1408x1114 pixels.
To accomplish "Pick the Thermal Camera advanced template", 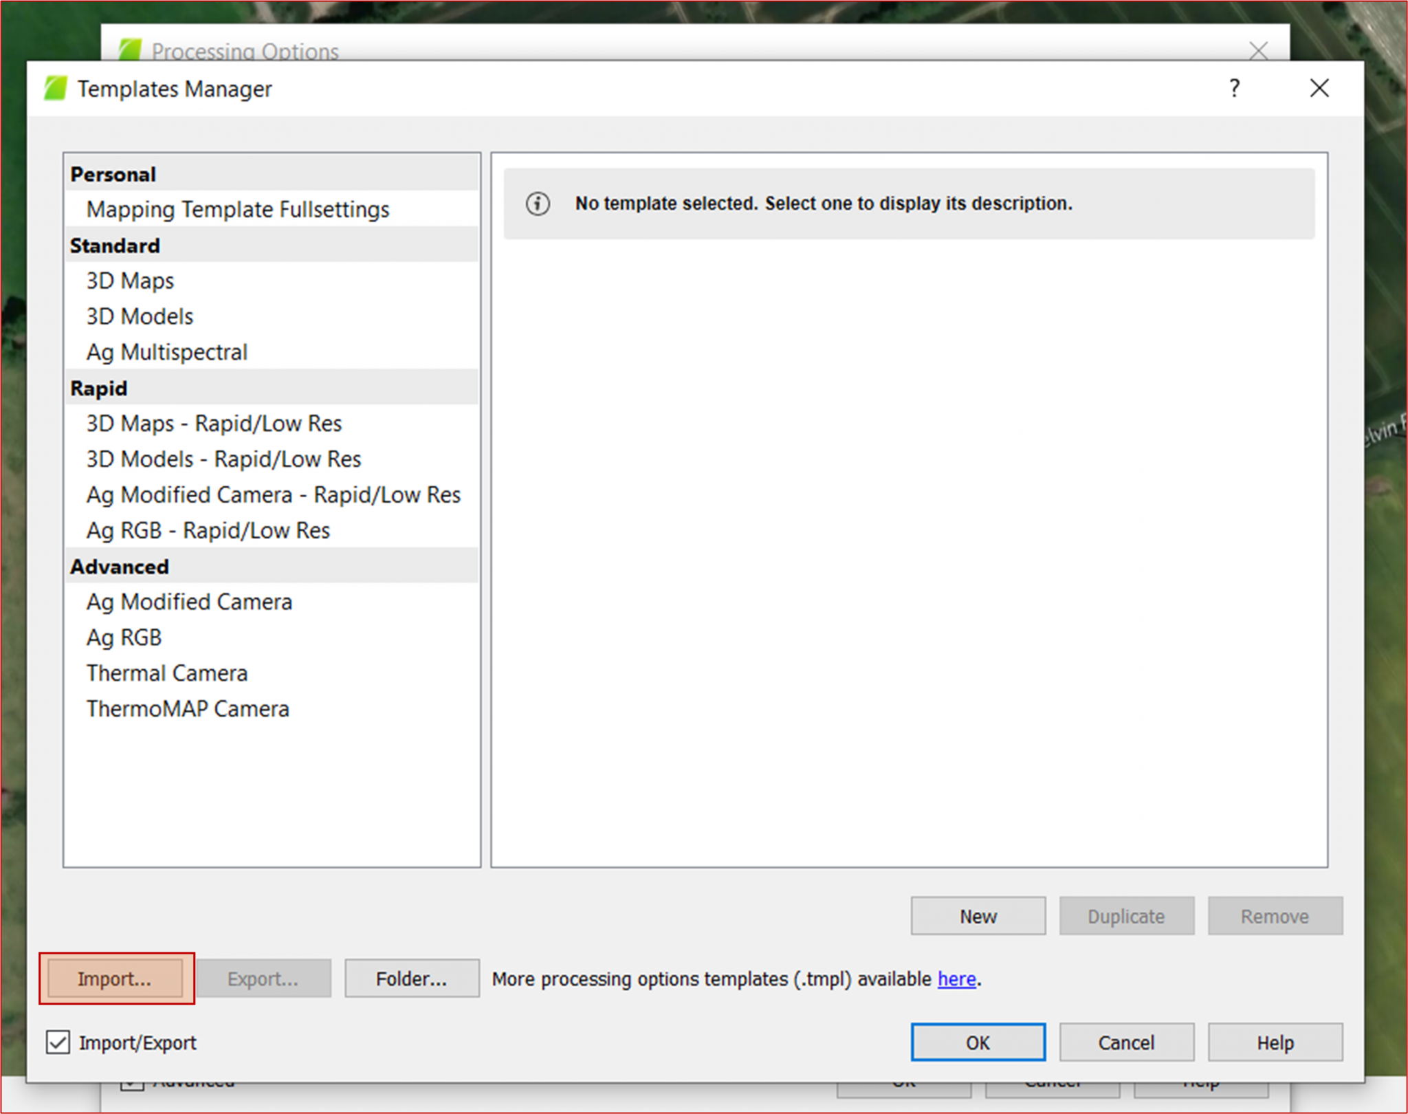I will pyautogui.click(x=167, y=673).
